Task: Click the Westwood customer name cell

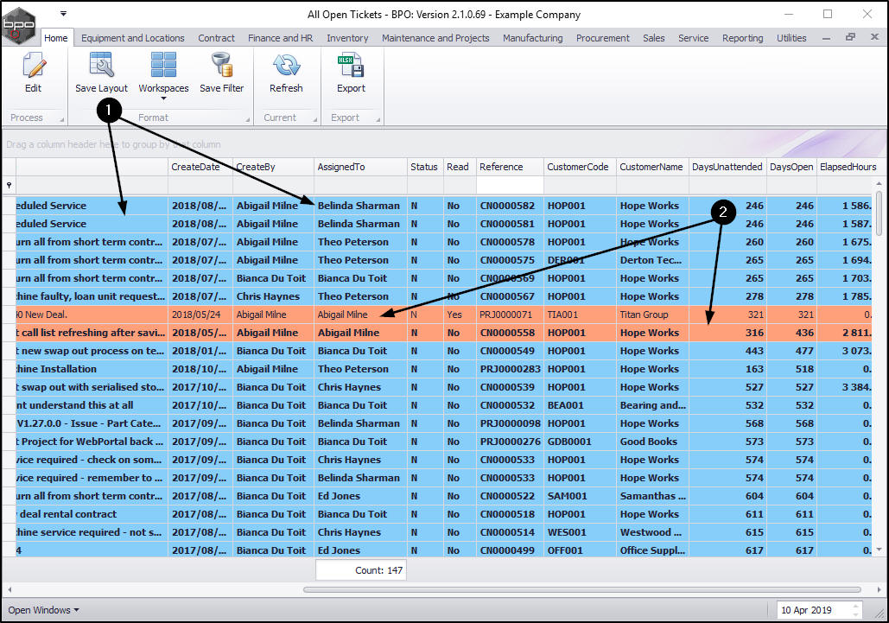Action: tap(652, 532)
